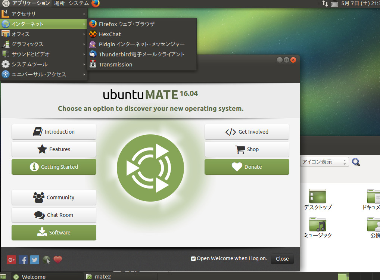Maximize the Welcome window

(x=286, y=60)
